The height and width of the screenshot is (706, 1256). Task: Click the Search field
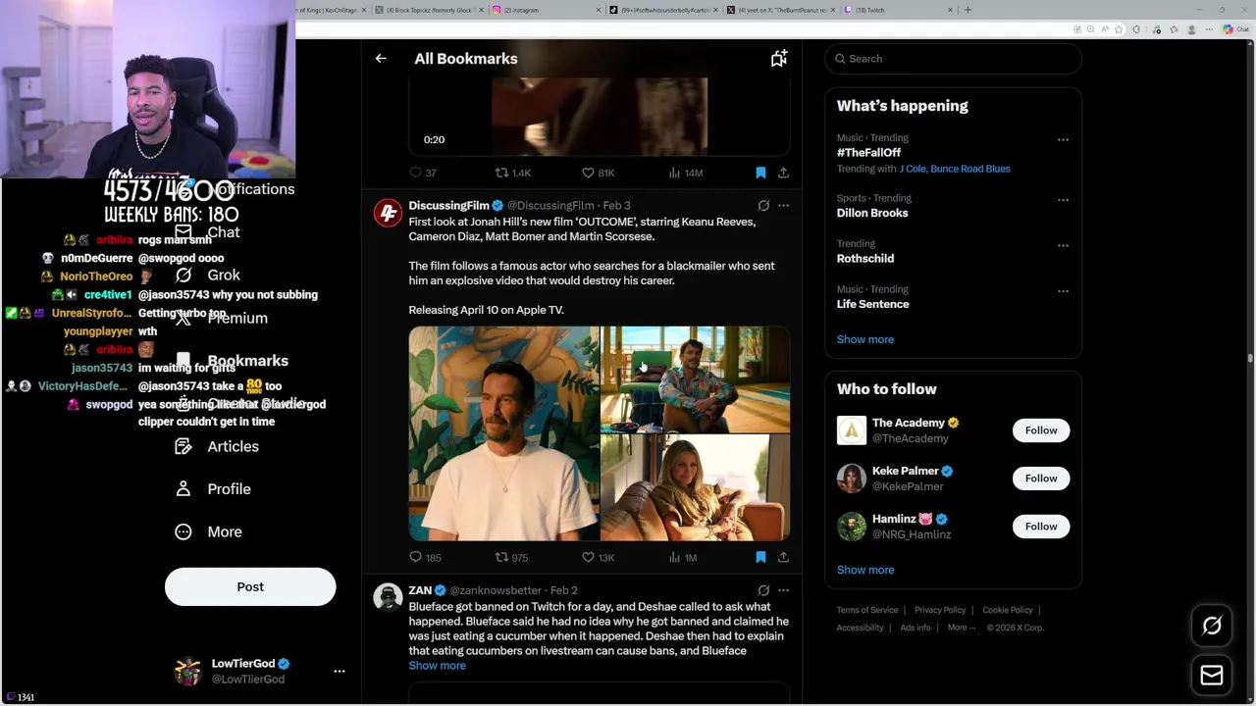pyautogui.click(x=953, y=59)
